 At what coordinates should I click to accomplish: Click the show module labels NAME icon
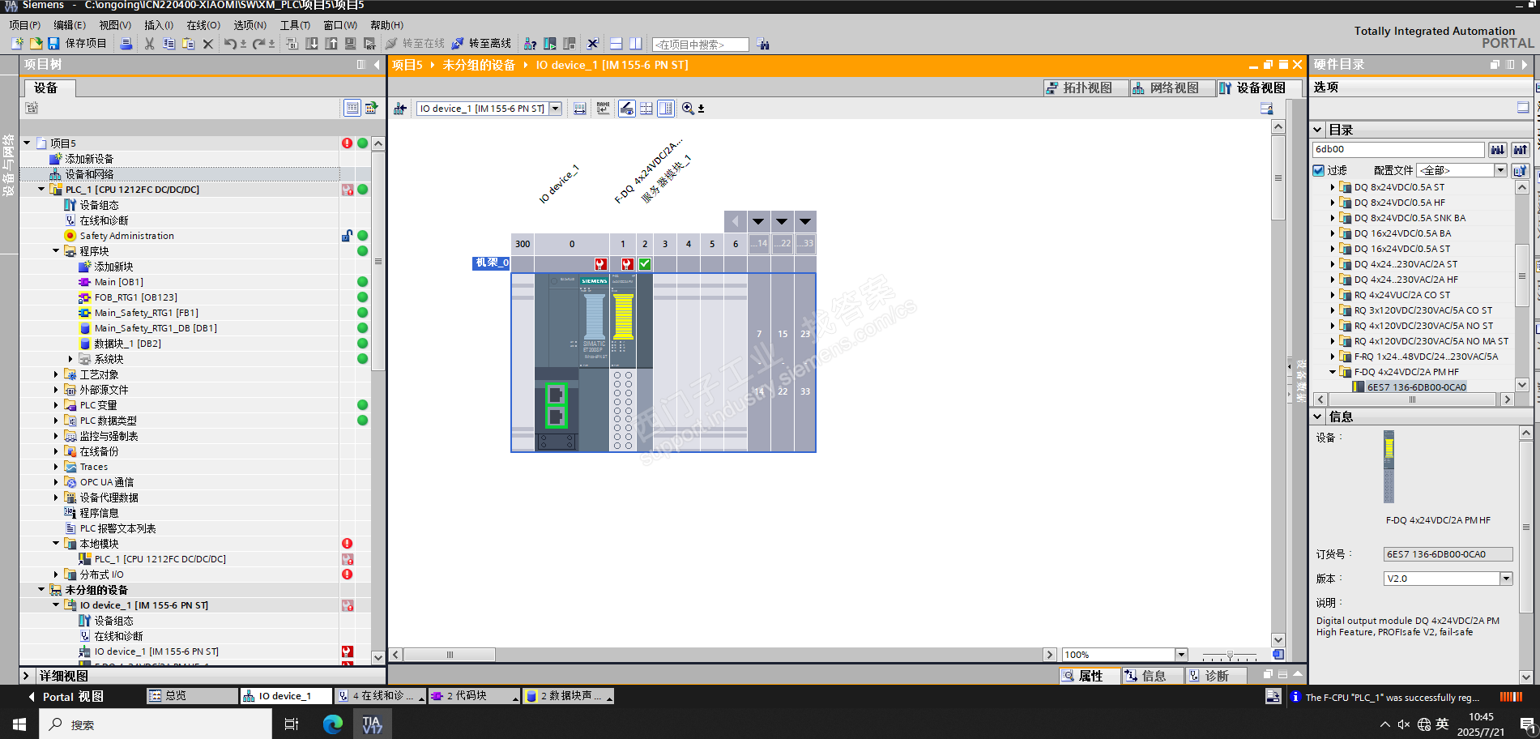[604, 109]
